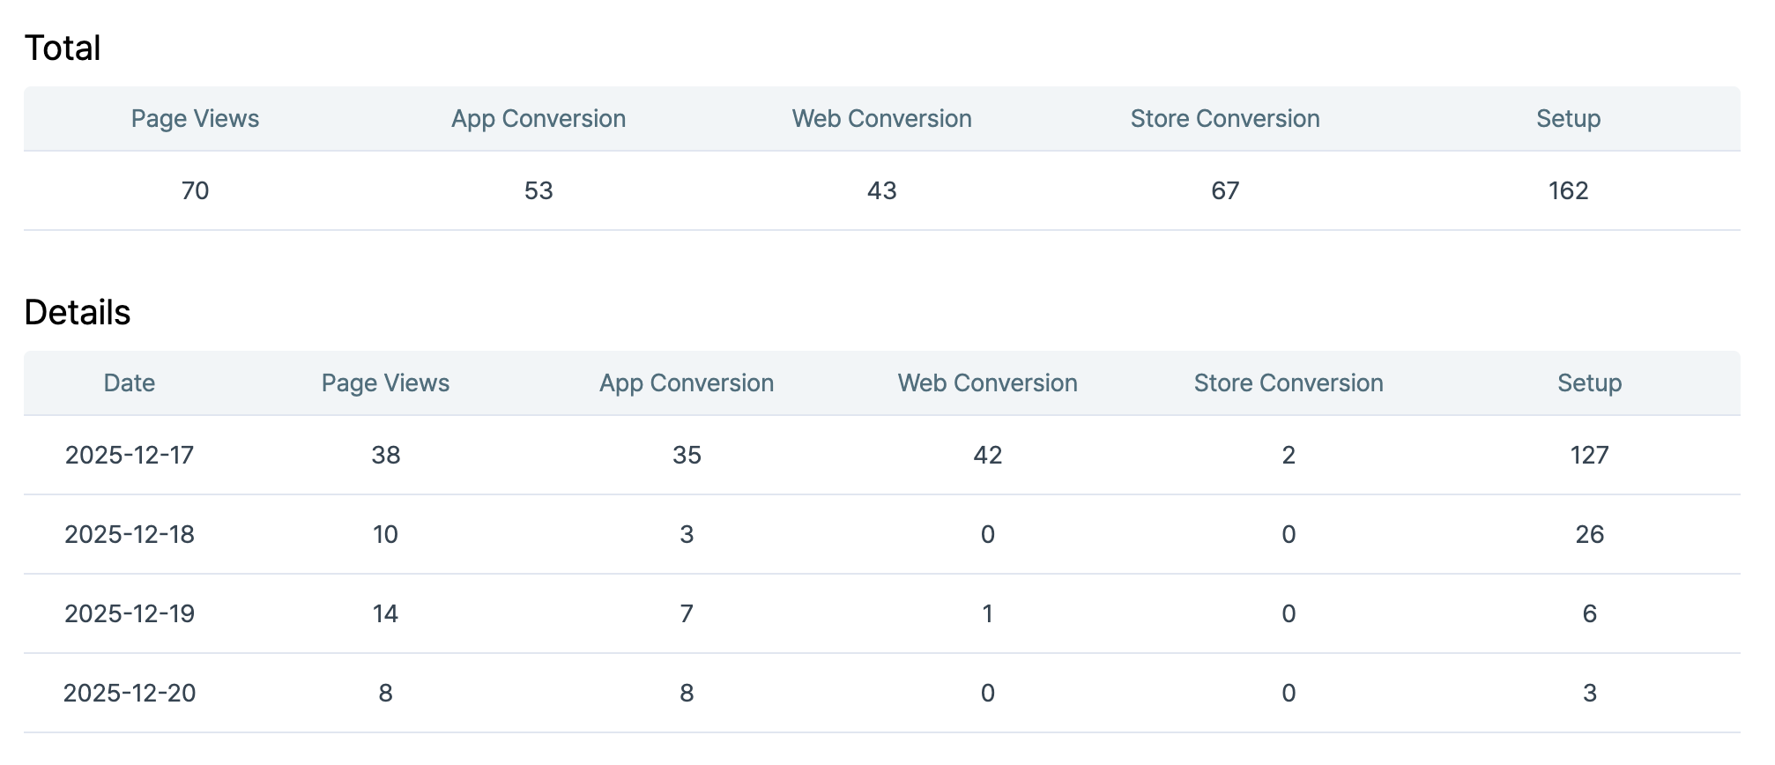Click Setup value 26 for 2025-12-18
Screen dimensions: 1775x765
[1589, 535]
